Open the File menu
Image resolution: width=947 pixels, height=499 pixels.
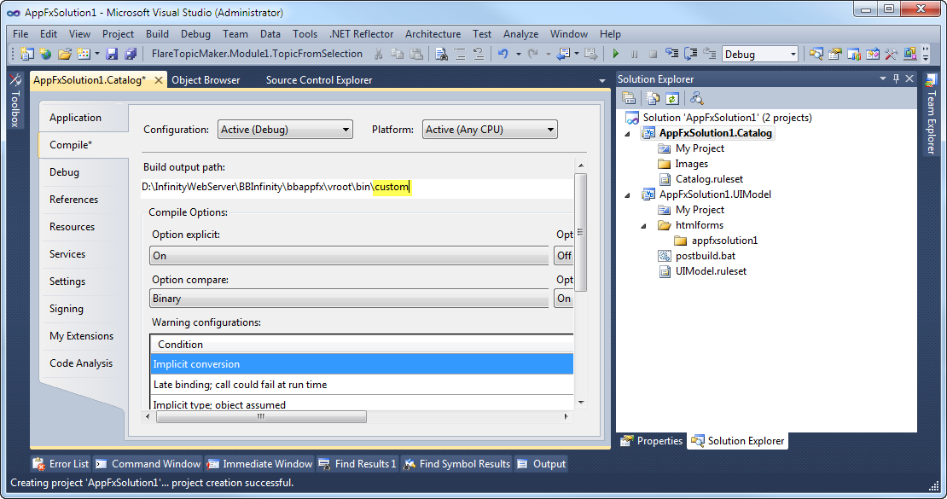[20, 34]
